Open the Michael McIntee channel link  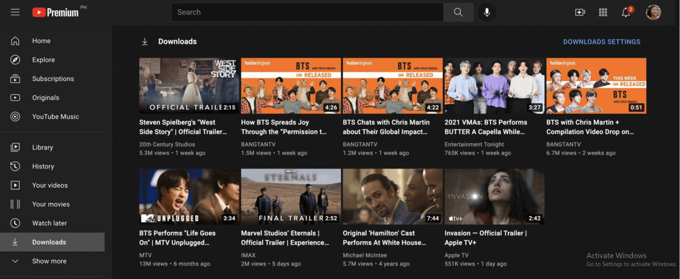pos(365,255)
